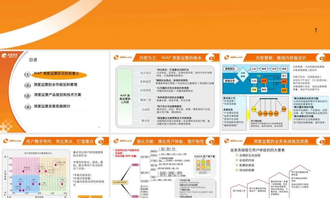Click the 覆盖广度 label box

pyautogui.click(x=146, y=100)
